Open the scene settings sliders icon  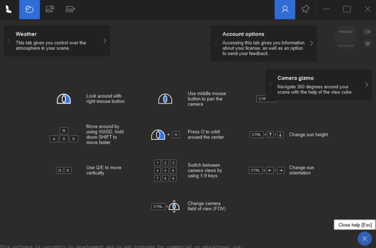pyautogui.click(x=50, y=9)
